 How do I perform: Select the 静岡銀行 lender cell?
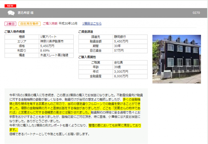click(130, 37)
